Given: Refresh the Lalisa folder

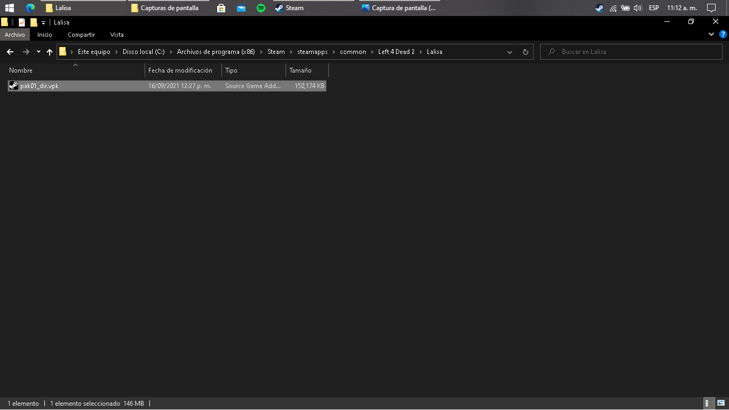Looking at the screenshot, I should (x=525, y=52).
